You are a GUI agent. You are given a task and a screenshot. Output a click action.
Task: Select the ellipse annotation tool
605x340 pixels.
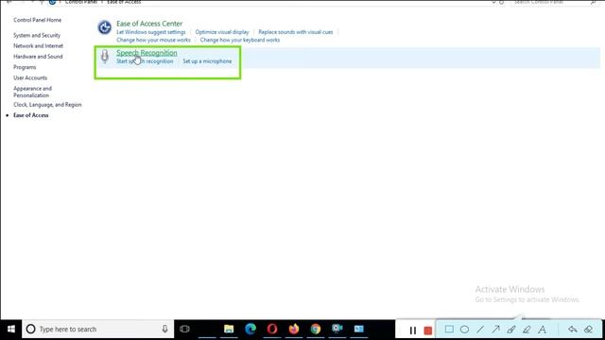pos(464,330)
